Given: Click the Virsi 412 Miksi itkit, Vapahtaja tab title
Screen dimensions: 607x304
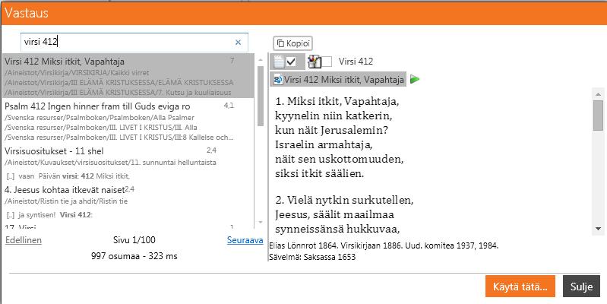Looking at the screenshot, I should pos(343,80).
